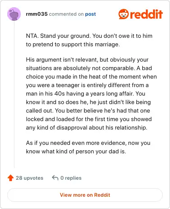Click the orange upvote arrow icon
This screenshot has height=209, width=170.
[x=11, y=178]
